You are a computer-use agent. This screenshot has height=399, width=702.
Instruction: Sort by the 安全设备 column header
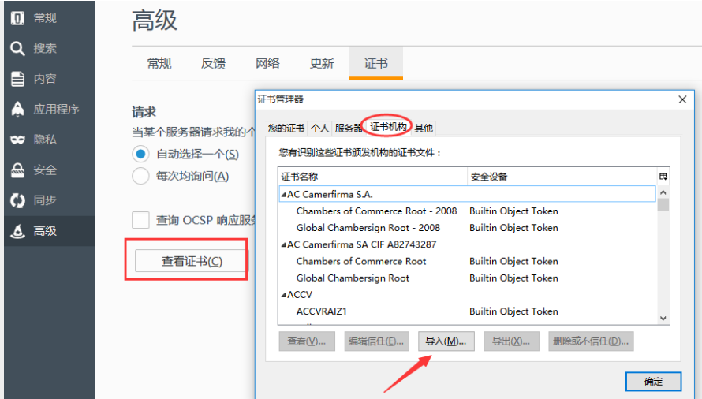562,177
